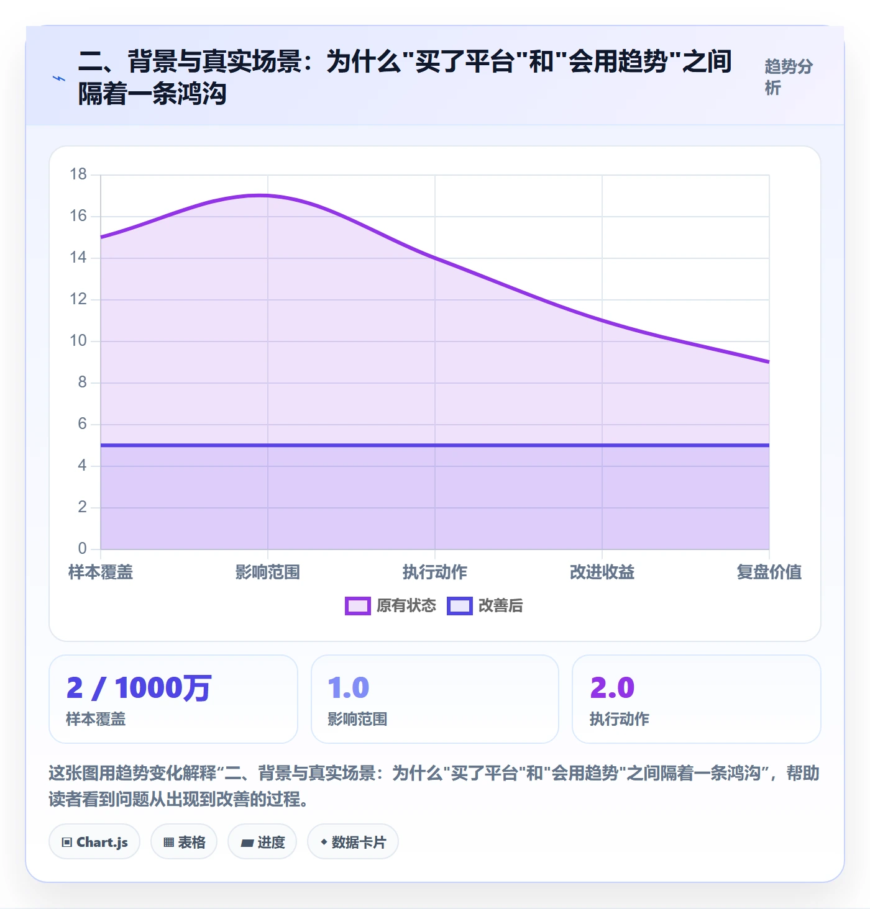
Task: Click the 复盘价值 x-axis label
Action: click(769, 572)
